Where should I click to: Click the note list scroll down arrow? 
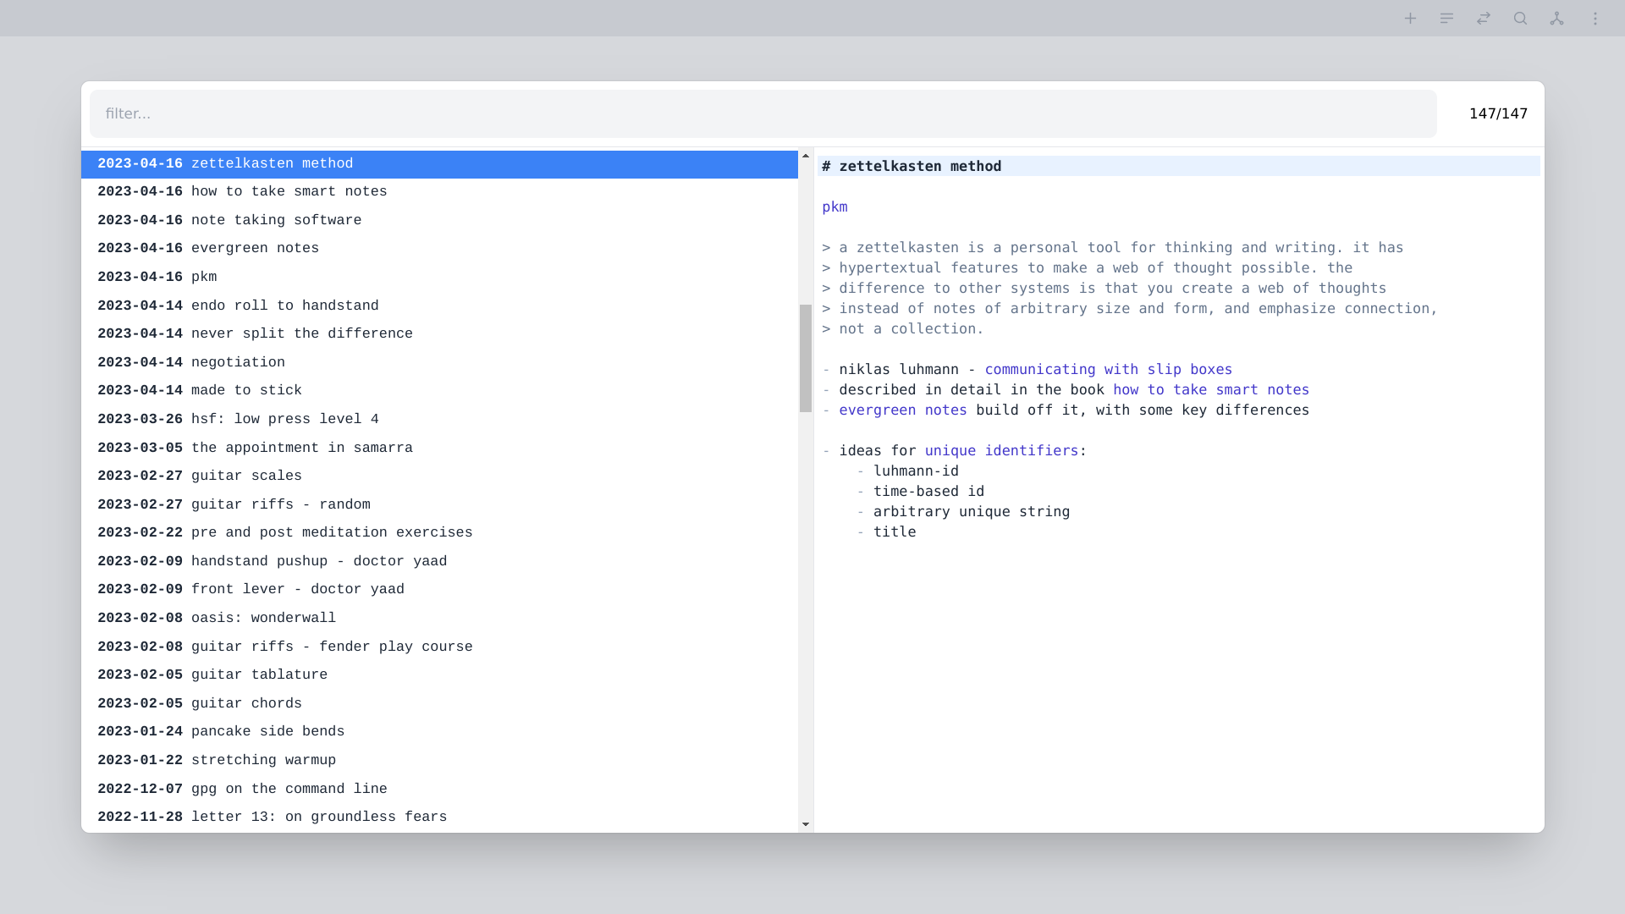pos(806,824)
